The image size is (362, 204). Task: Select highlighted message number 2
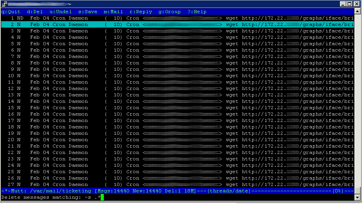pyautogui.click(x=177, y=24)
